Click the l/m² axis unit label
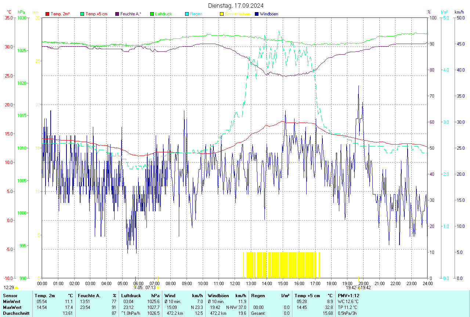The height and width of the screenshot is (317, 470). pos(444,12)
